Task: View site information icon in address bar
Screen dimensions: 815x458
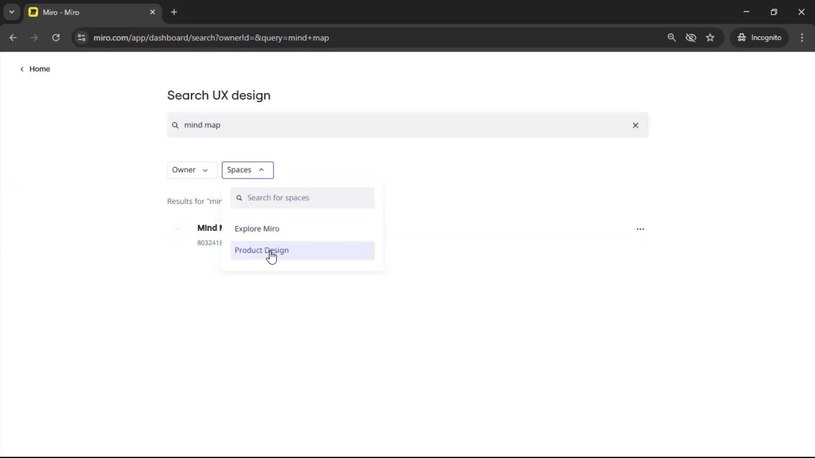Action: click(81, 38)
